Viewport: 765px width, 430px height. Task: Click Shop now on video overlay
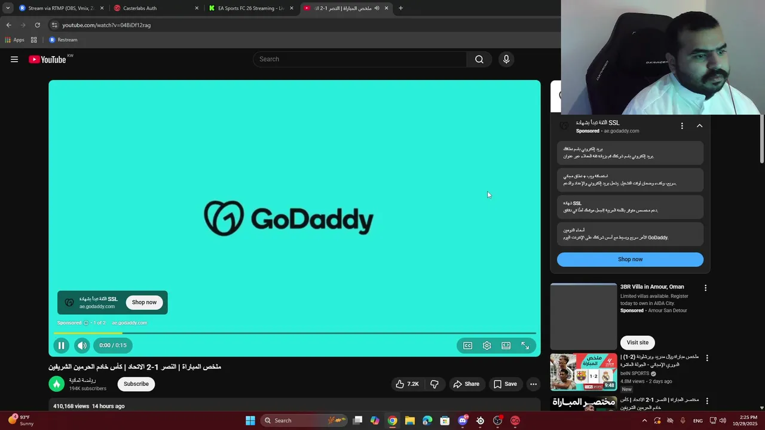click(144, 302)
